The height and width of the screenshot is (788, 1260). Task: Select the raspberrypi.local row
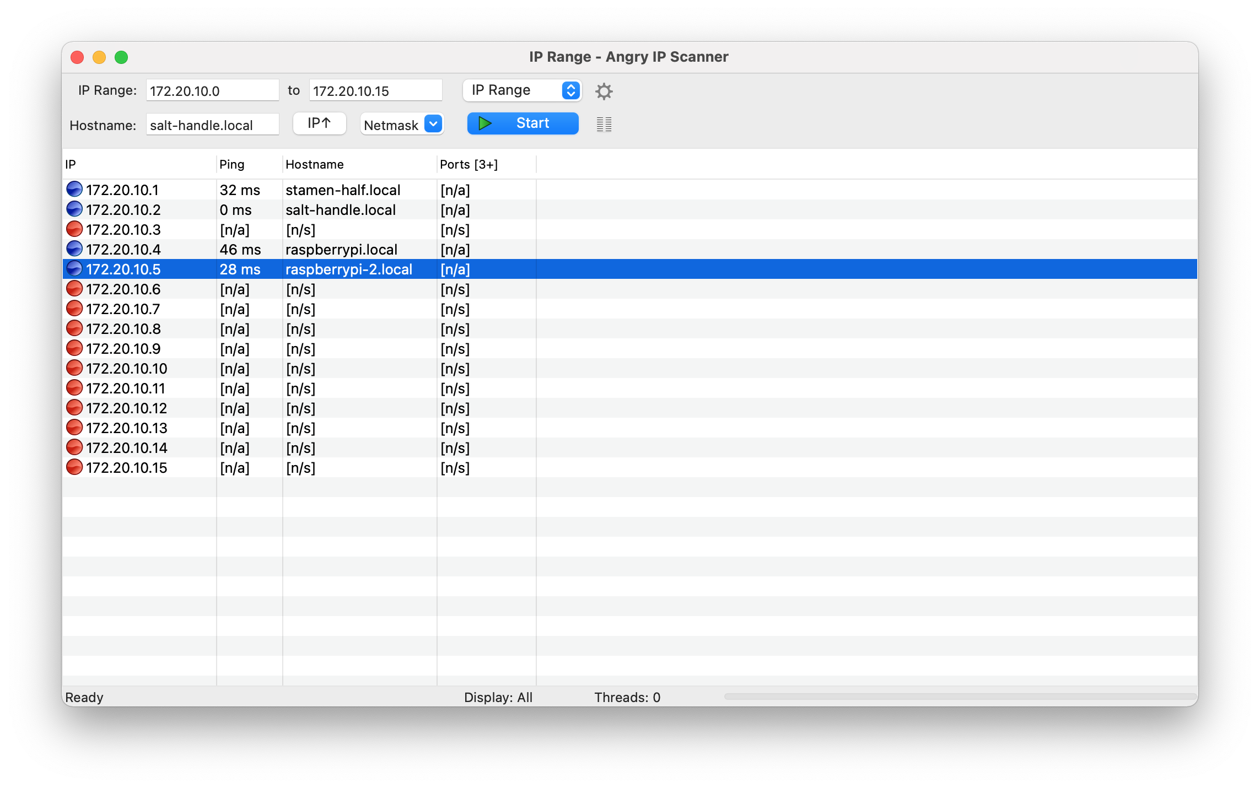coord(341,250)
